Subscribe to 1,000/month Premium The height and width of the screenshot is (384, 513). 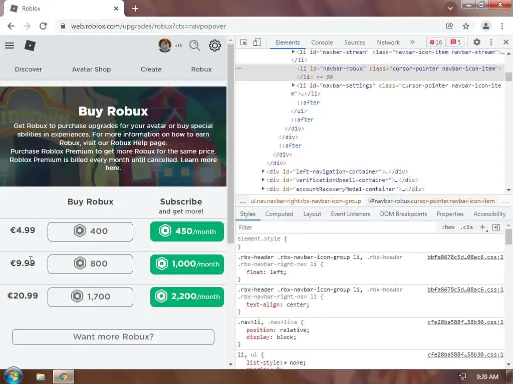187,264
